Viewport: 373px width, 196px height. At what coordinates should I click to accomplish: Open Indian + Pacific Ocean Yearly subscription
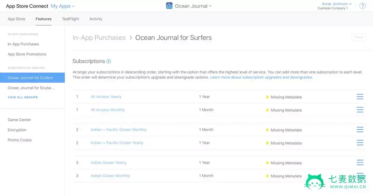point(117,143)
